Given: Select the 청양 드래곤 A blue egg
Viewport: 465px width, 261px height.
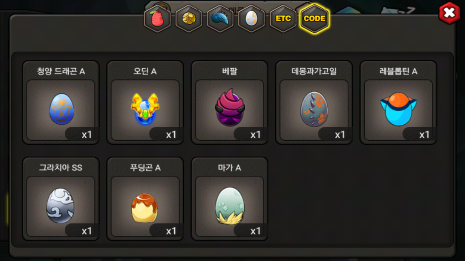Looking at the screenshot, I should pyautogui.click(x=61, y=109).
